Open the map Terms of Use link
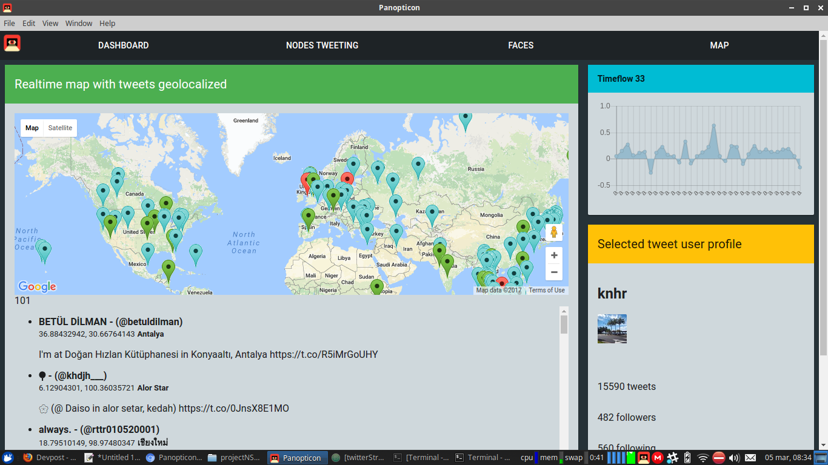828x465 pixels. (547, 291)
